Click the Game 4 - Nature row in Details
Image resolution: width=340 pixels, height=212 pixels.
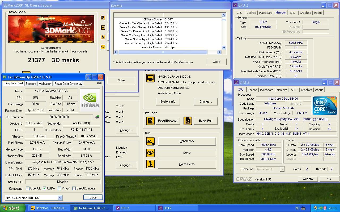click(167, 47)
